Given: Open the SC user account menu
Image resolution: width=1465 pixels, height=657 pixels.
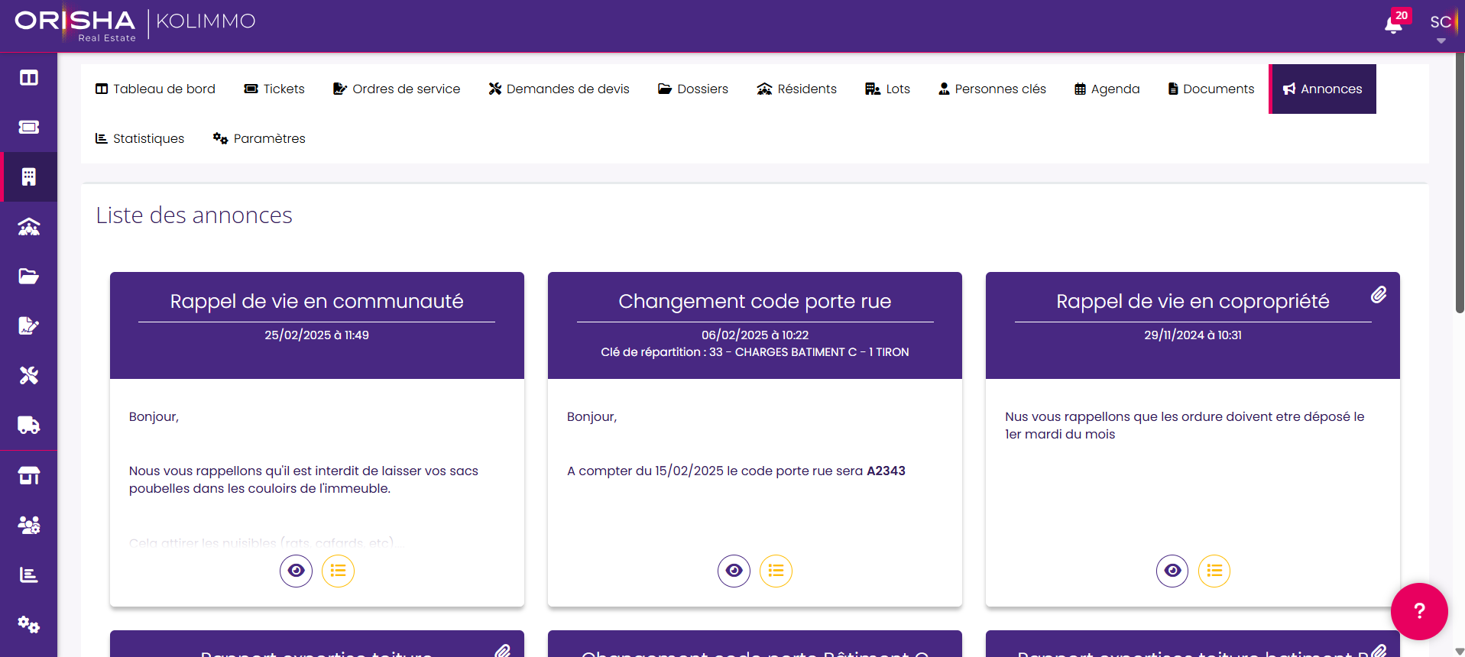Looking at the screenshot, I should [x=1441, y=28].
